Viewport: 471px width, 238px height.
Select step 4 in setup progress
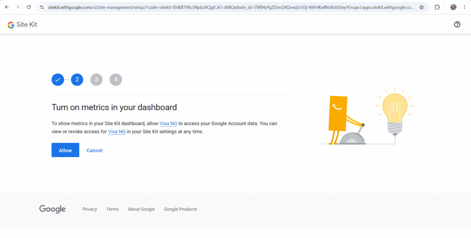coord(115,80)
